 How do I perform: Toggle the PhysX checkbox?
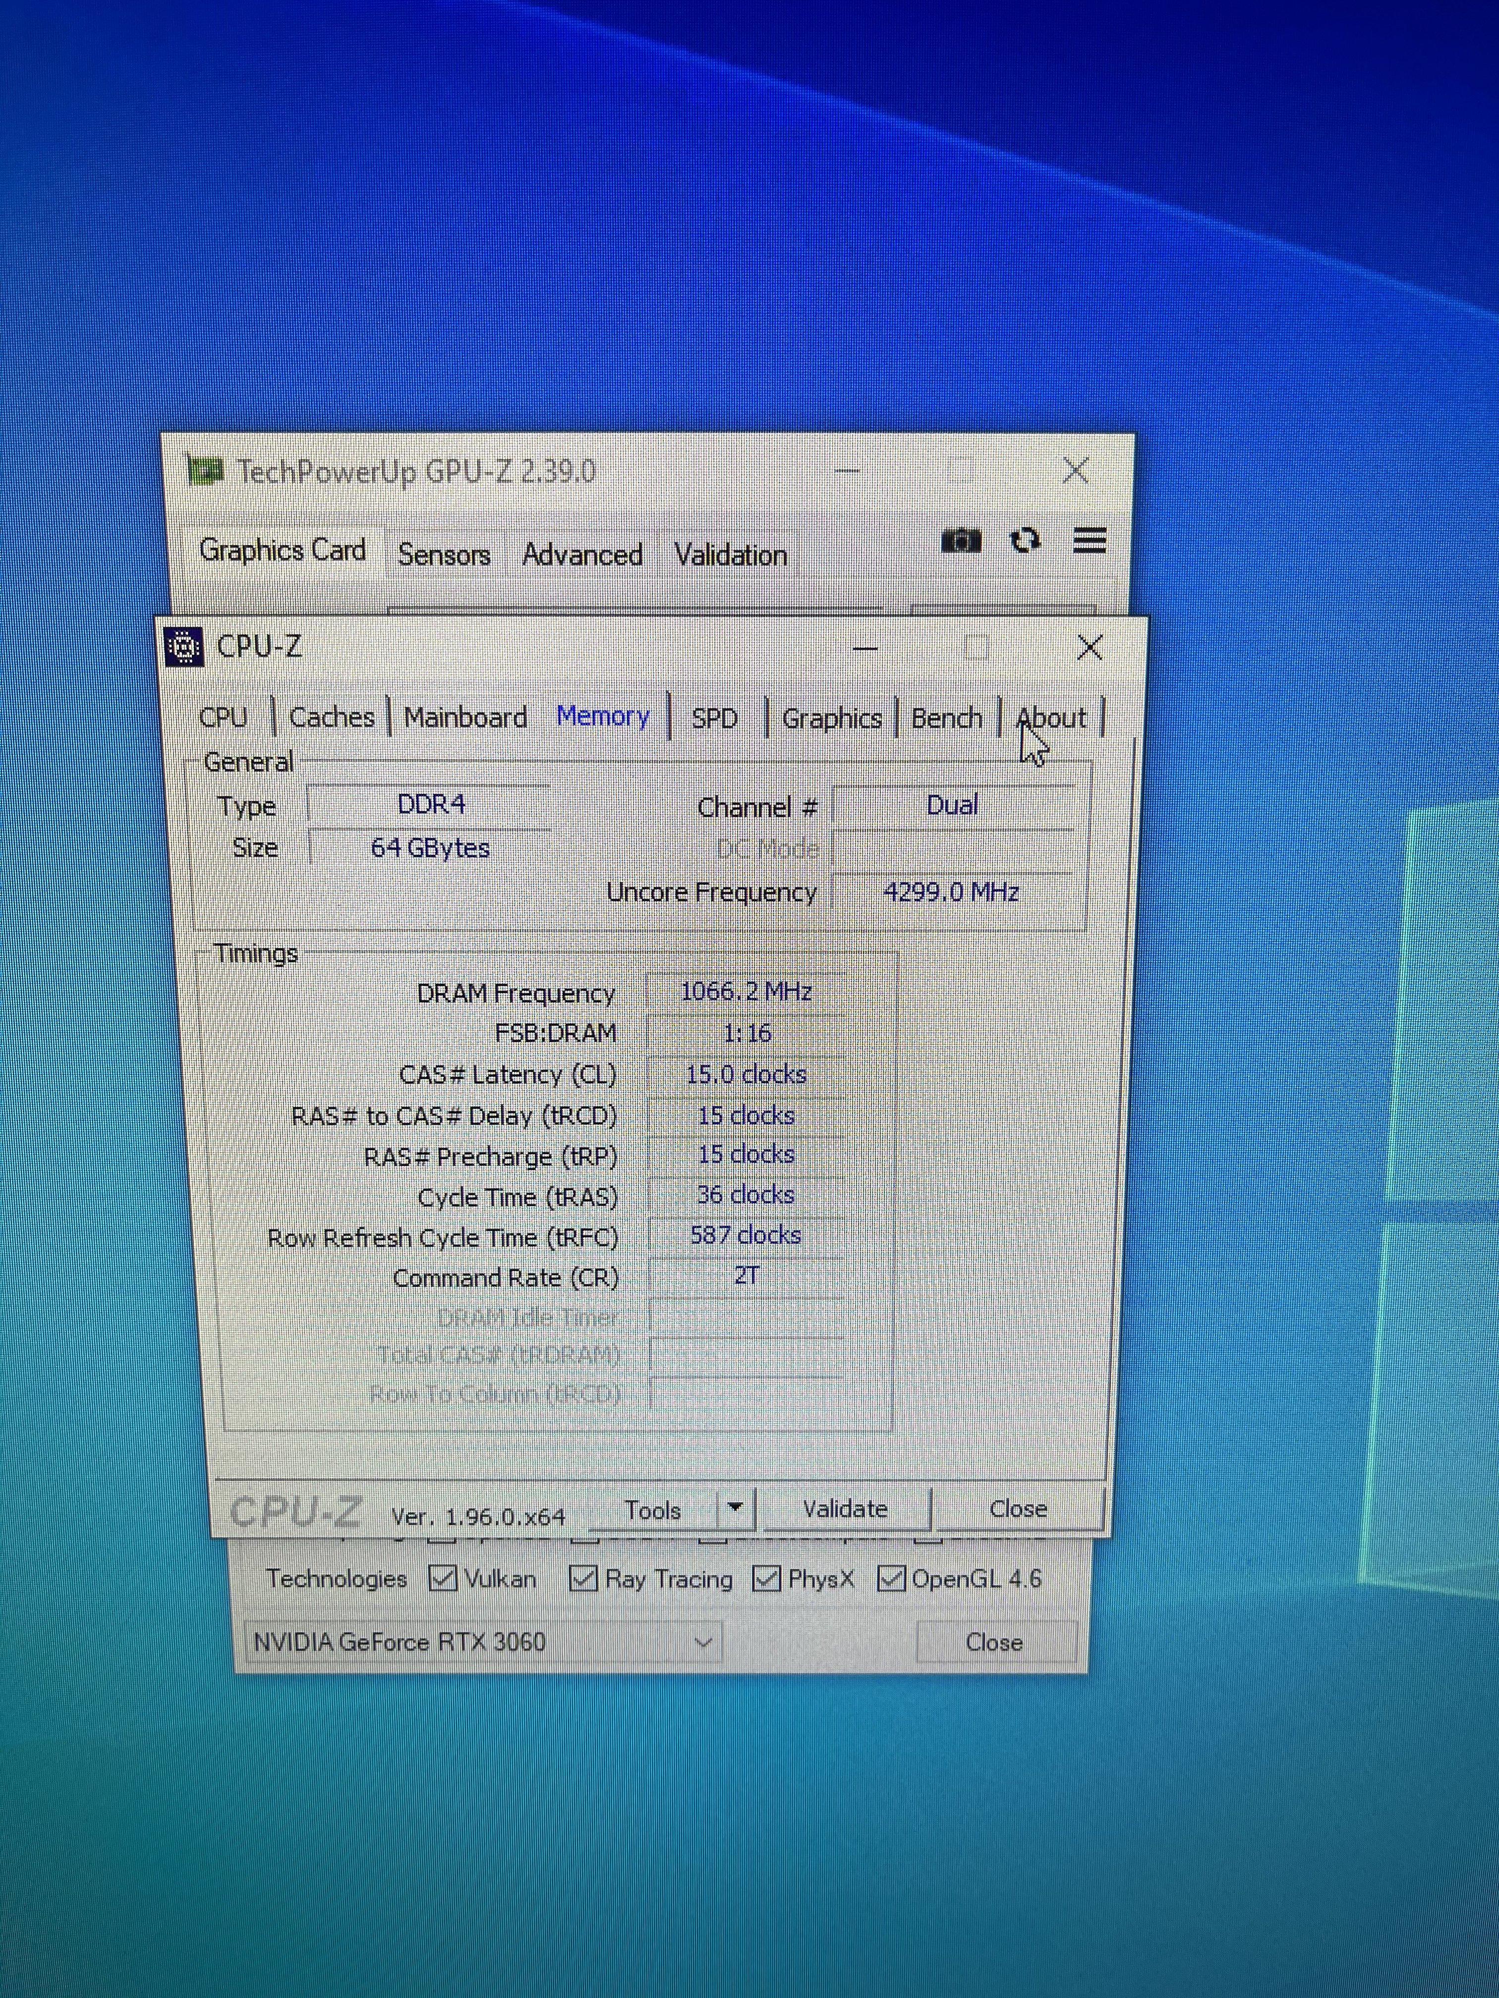(766, 1578)
